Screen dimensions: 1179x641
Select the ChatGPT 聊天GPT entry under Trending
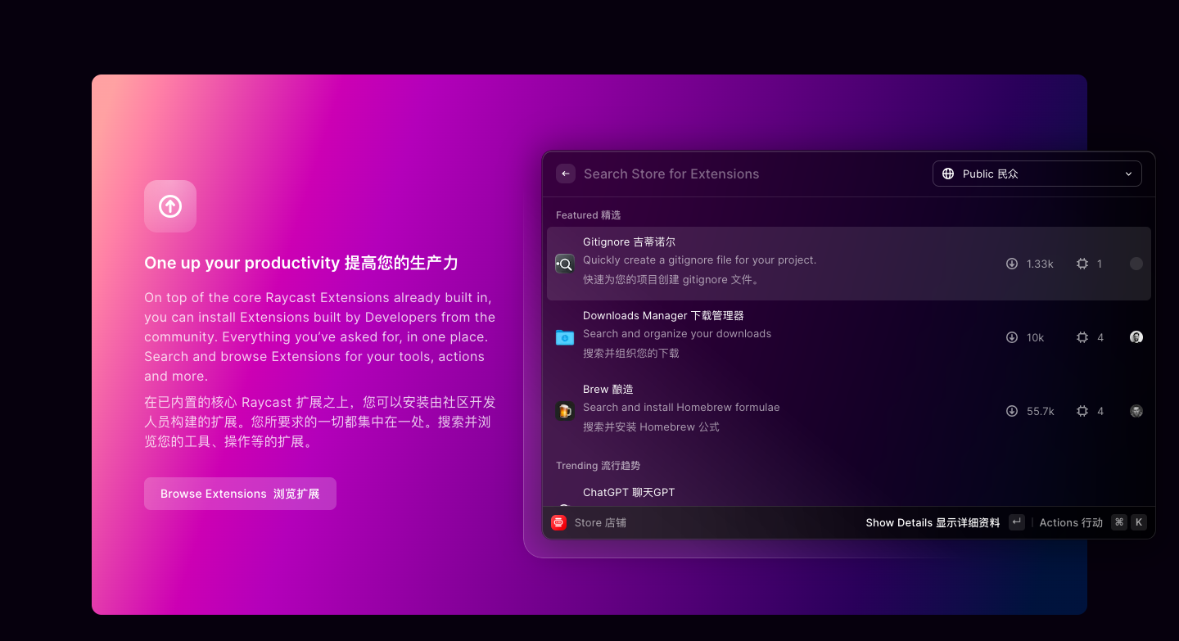(x=629, y=492)
